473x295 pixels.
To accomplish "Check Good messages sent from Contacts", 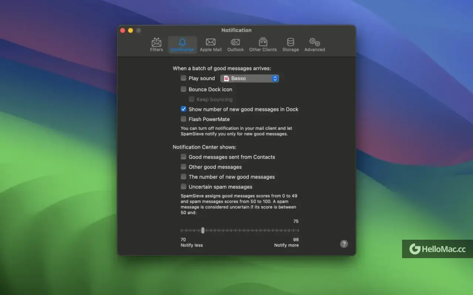I will [183, 157].
